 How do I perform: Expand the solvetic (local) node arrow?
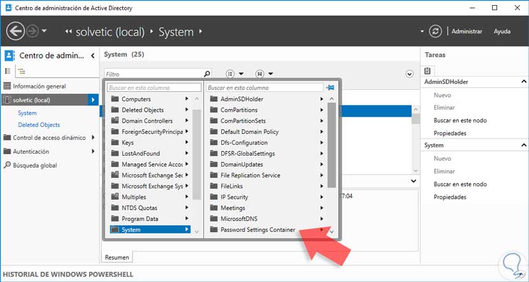[93, 100]
